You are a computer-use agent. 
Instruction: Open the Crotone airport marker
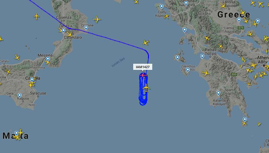tap(86, 28)
